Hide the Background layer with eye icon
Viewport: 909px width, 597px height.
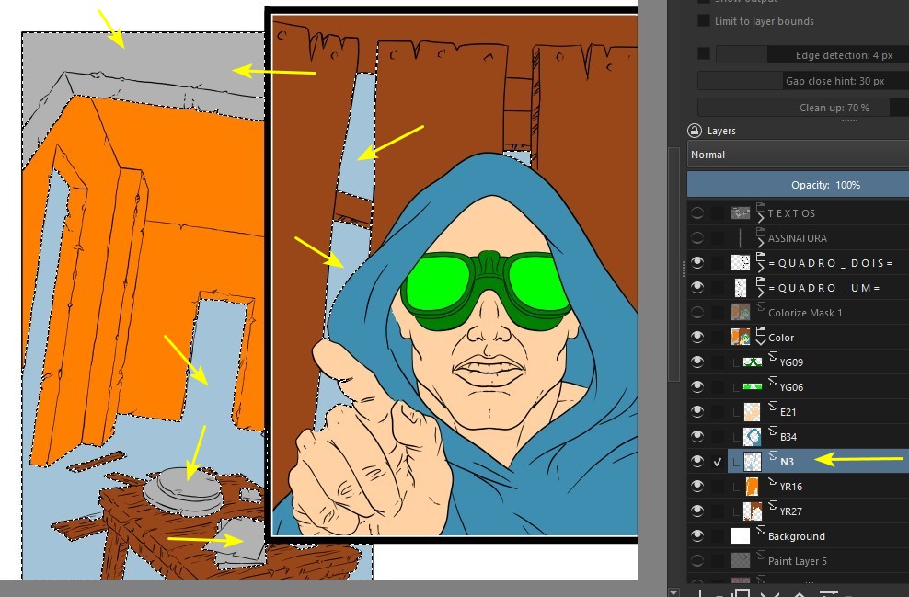(x=697, y=535)
